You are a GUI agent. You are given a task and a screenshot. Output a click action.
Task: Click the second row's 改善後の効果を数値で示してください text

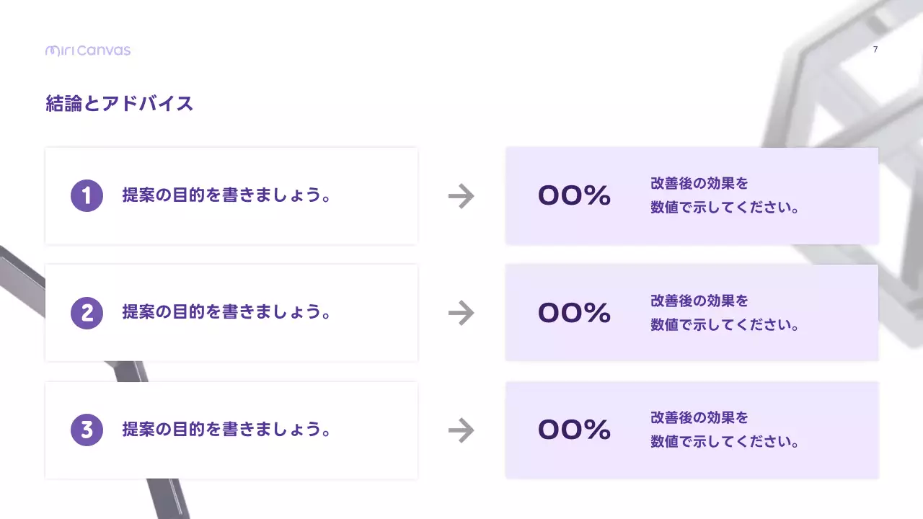(x=725, y=313)
